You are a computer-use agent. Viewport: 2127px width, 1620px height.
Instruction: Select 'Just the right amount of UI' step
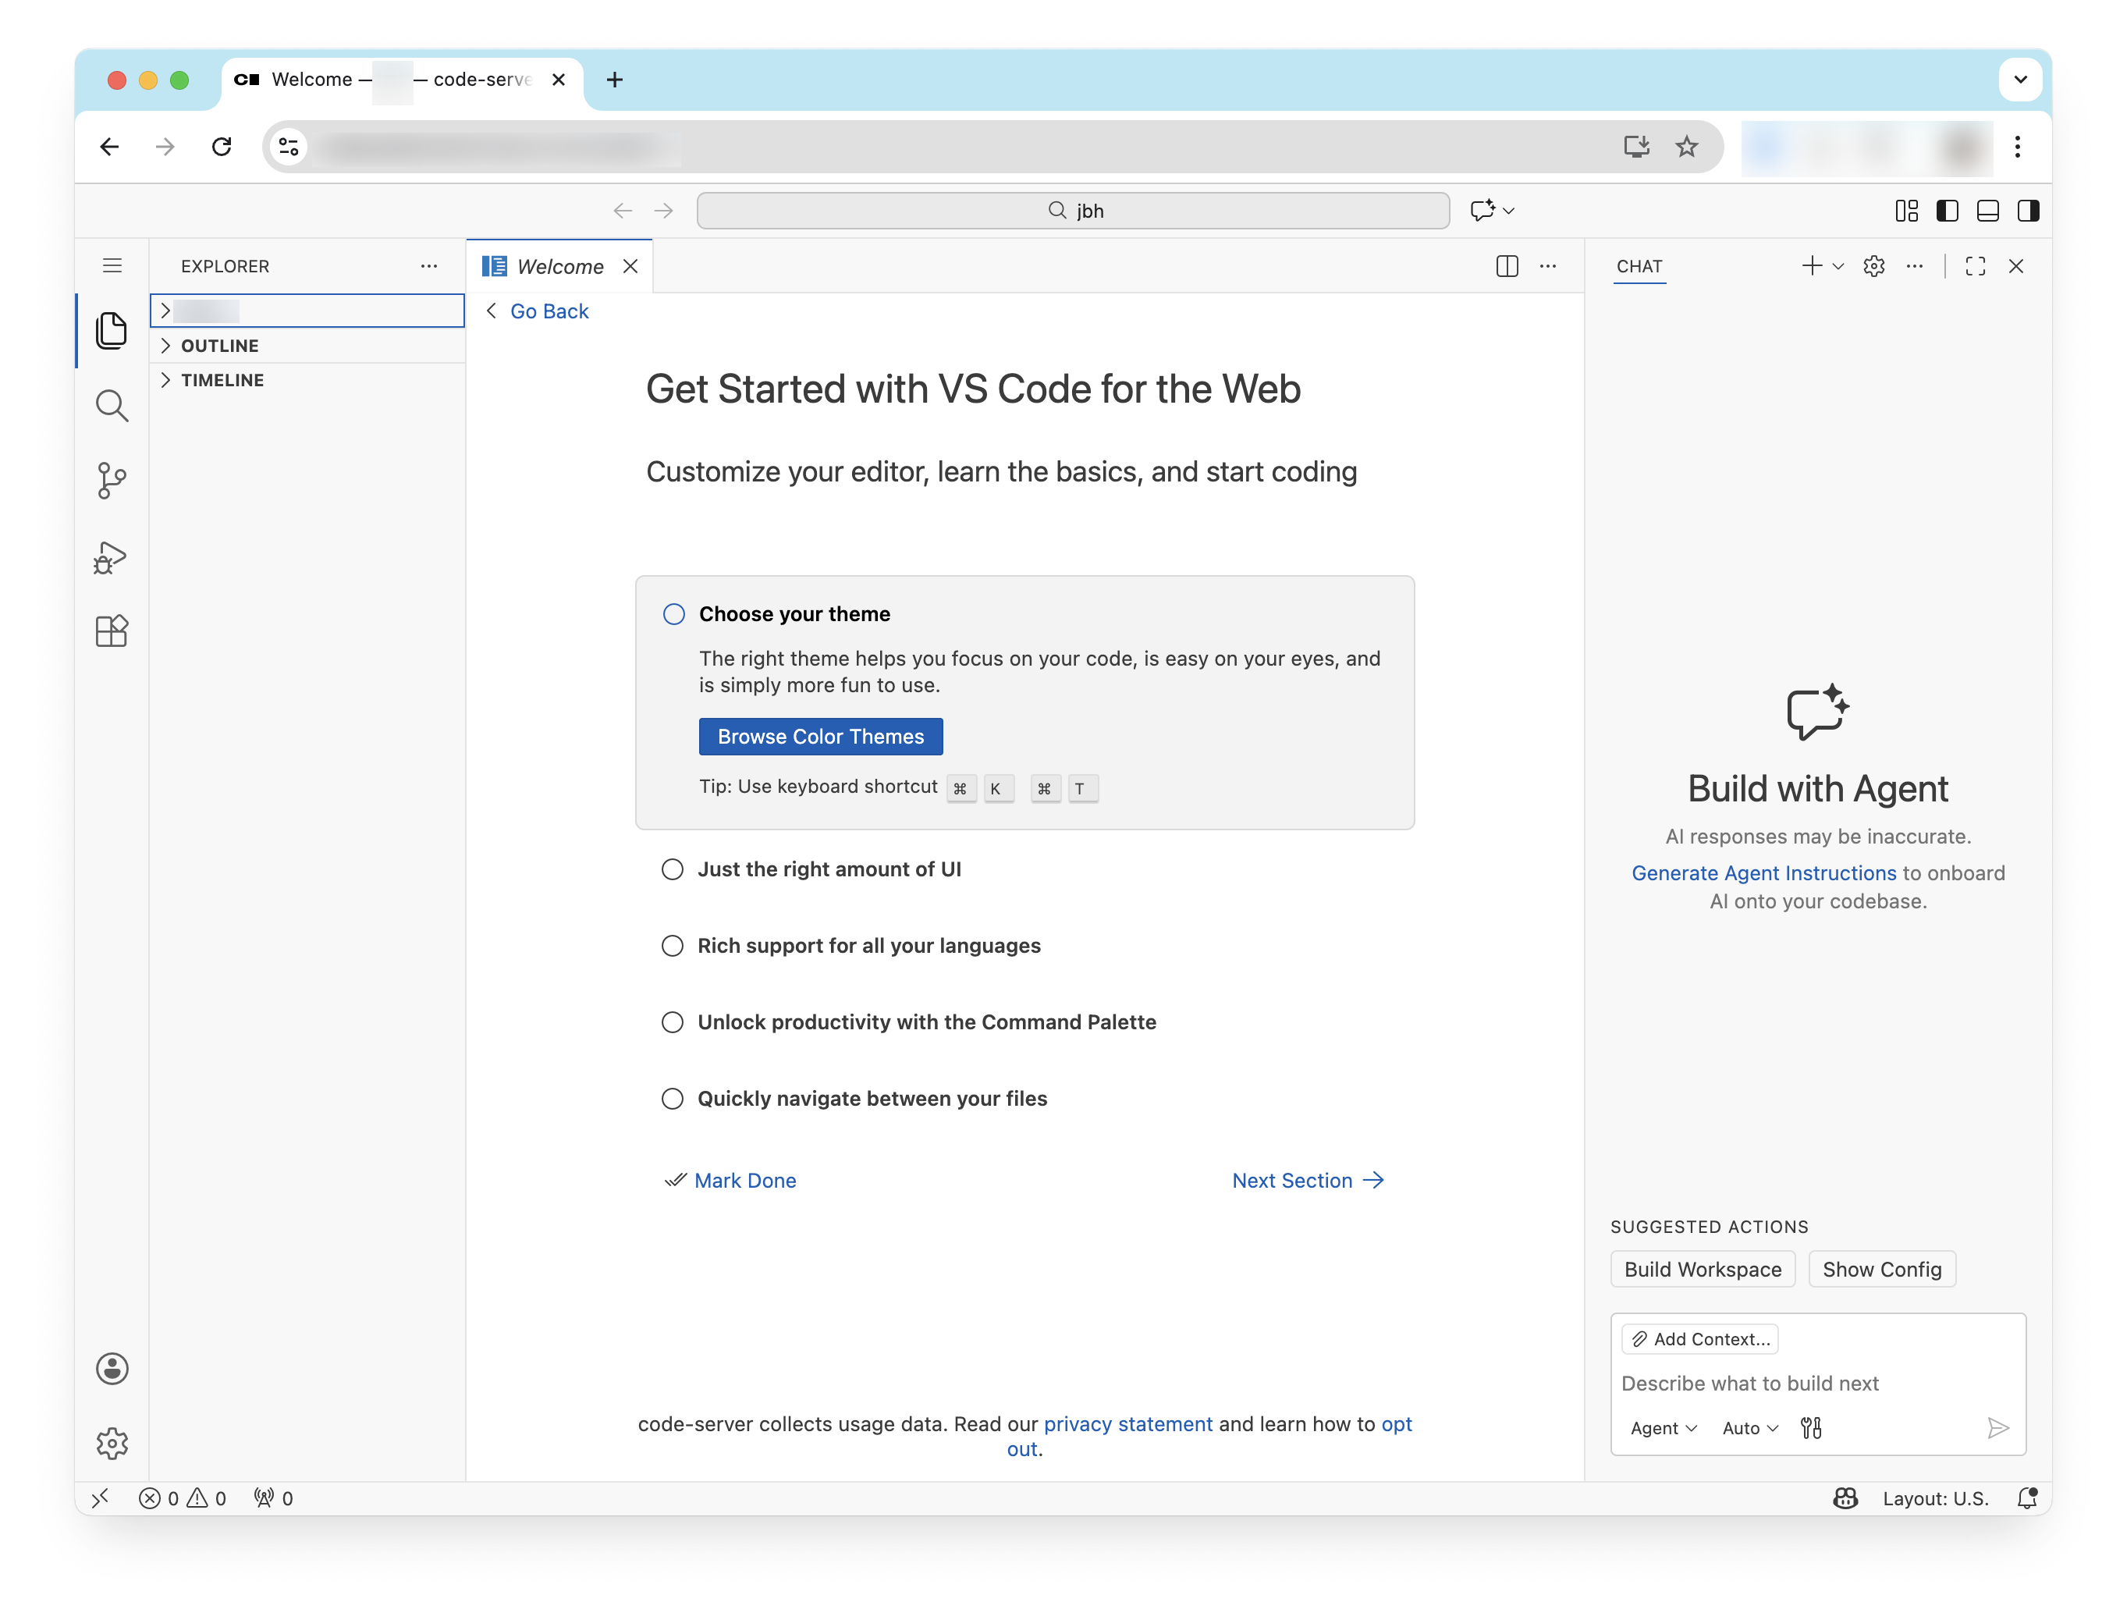click(829, 869)
